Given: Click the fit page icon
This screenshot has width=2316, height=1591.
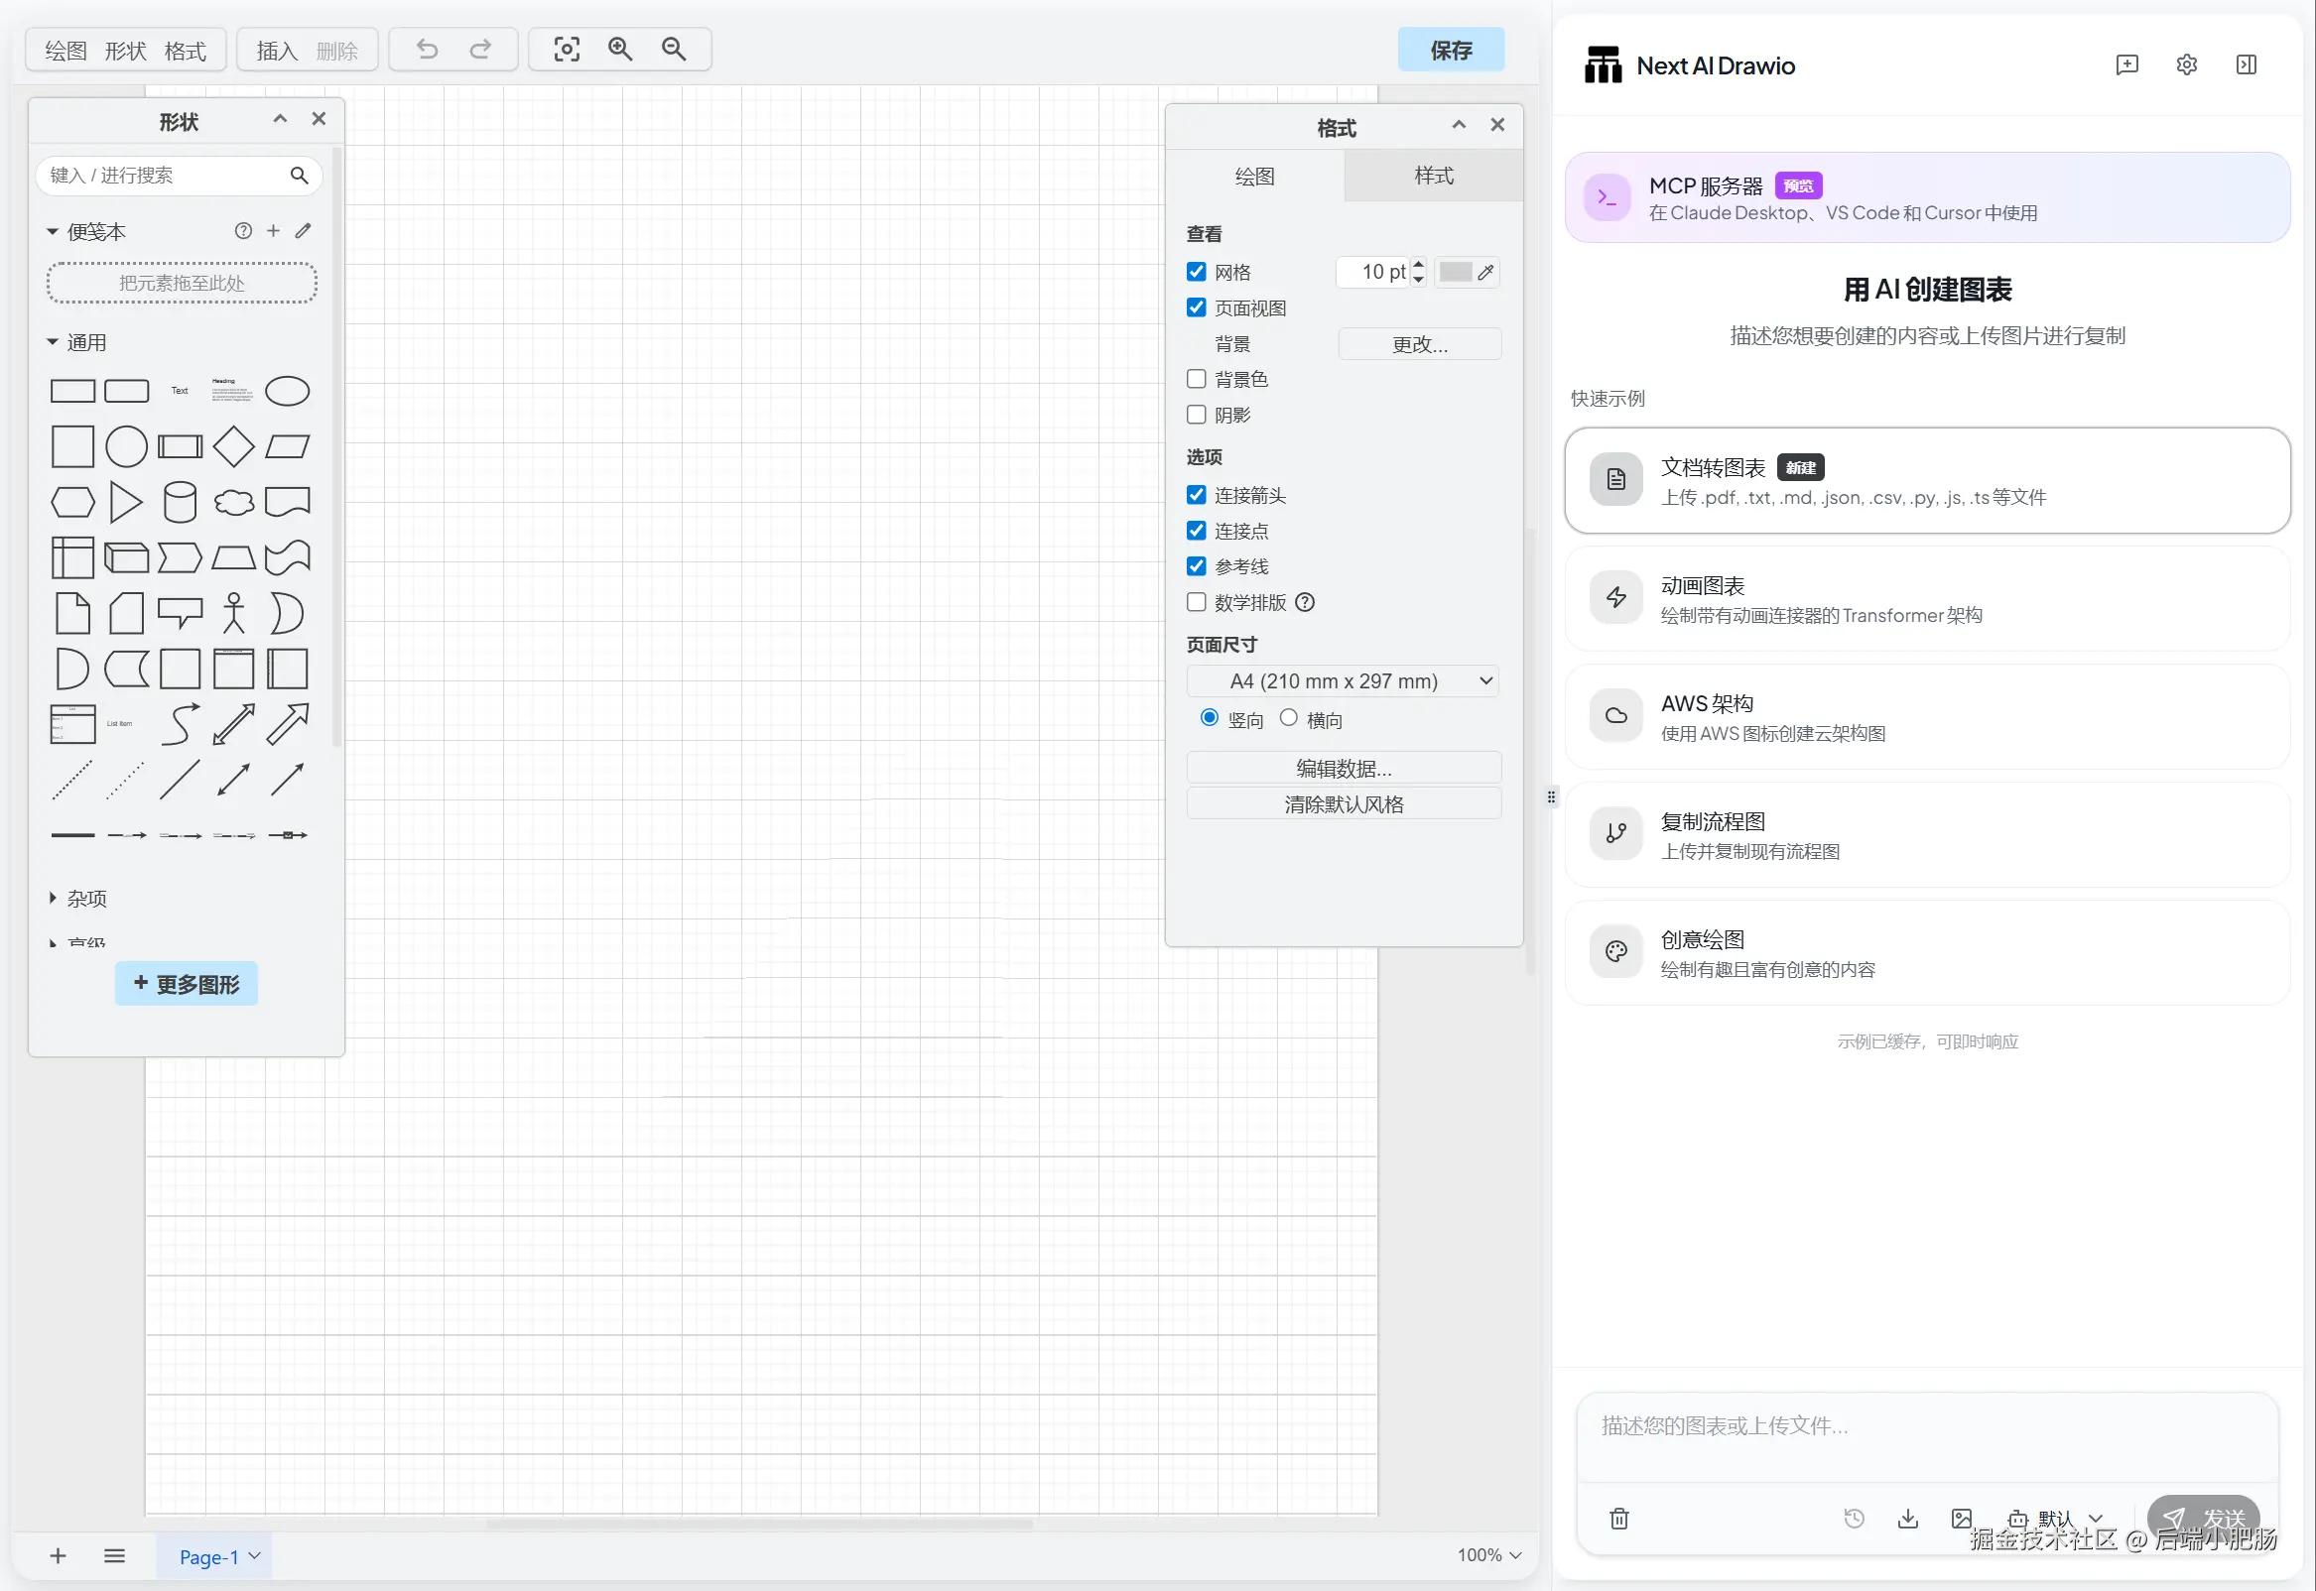Looking at the screenshot, I should point(567,50).
